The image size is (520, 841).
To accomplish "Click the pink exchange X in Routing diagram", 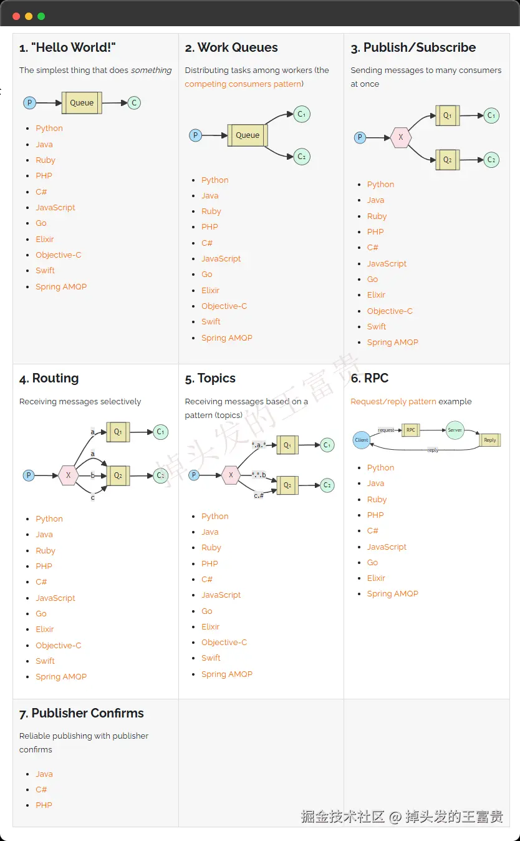I will 69,475.
